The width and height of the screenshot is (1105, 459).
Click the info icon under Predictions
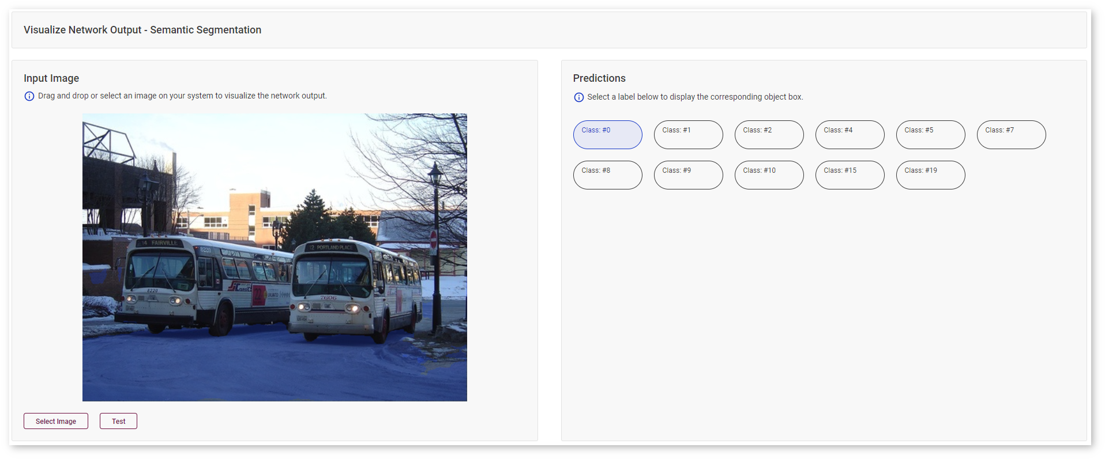[x=578, y=97]
